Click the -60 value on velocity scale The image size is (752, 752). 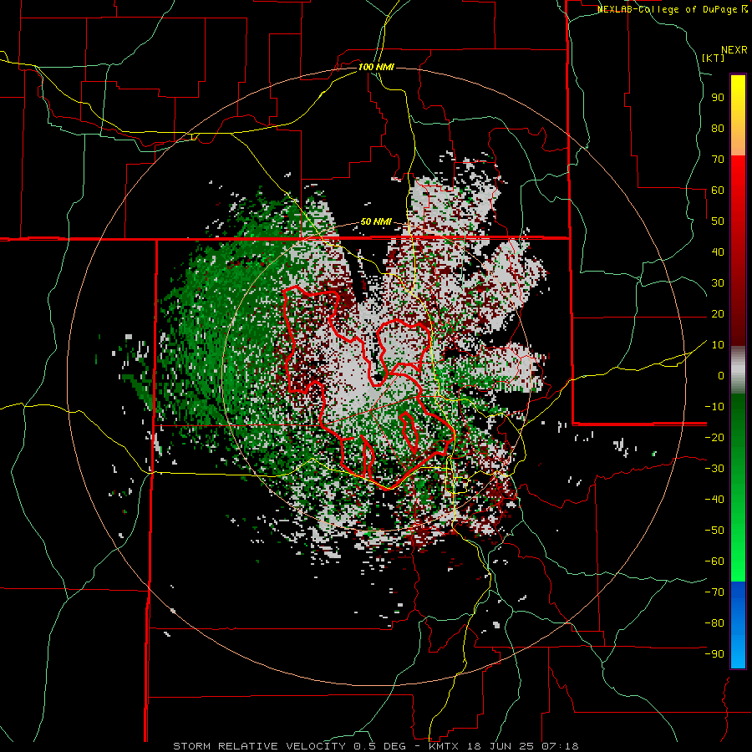[x=714, y=561]
